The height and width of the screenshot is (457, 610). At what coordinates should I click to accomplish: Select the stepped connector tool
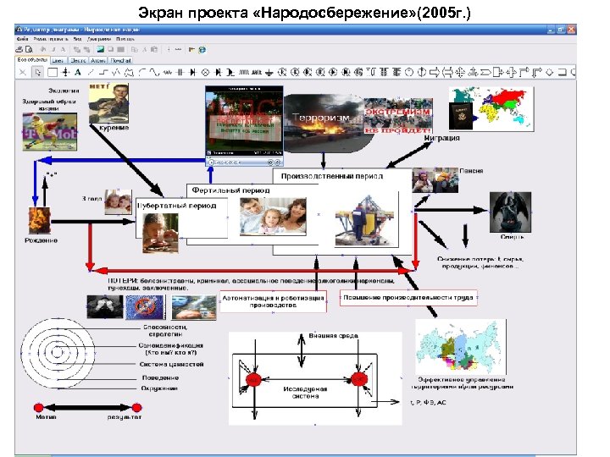click(x=103, y=72)
